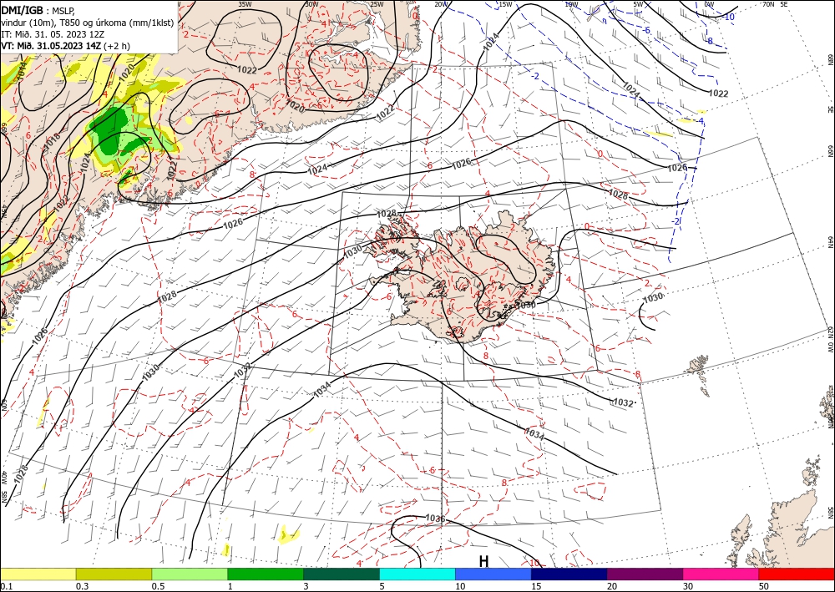
Task: Click legend value 20 on precipitation scale
Action: (x=612, y=586)
